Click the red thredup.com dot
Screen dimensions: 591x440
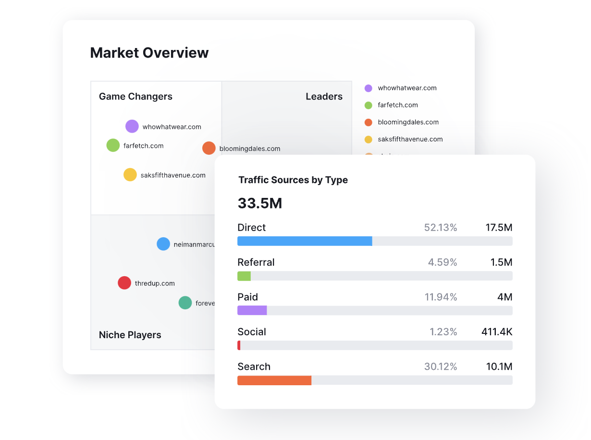point(124,282)
